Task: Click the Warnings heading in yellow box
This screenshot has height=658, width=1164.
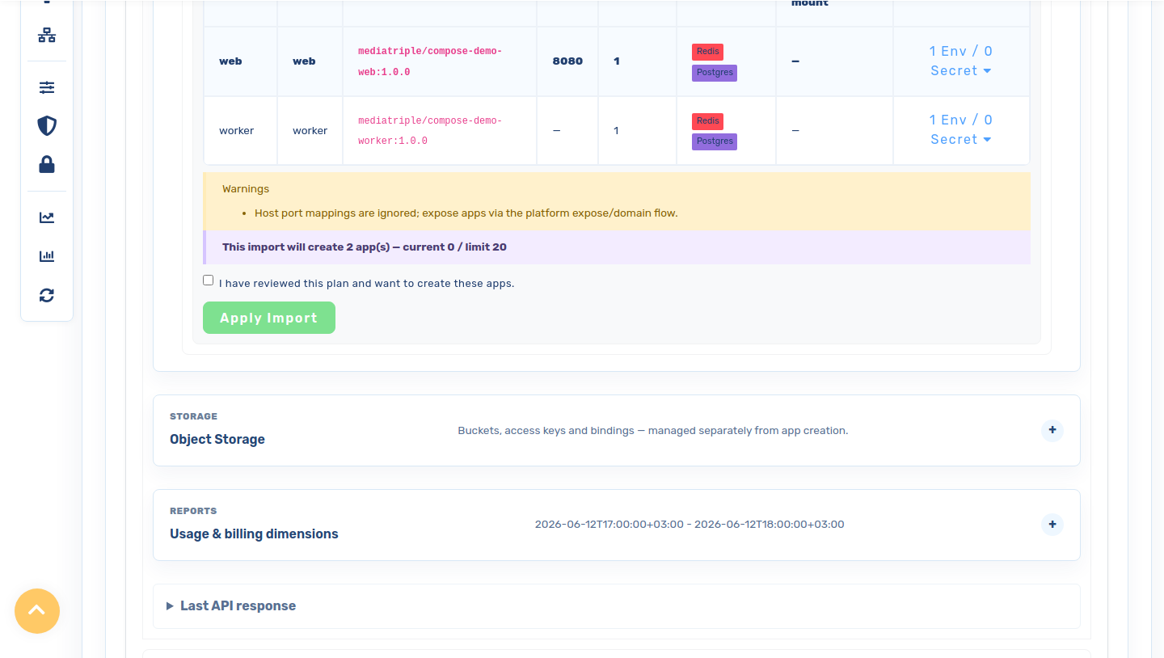Action: 246,189
